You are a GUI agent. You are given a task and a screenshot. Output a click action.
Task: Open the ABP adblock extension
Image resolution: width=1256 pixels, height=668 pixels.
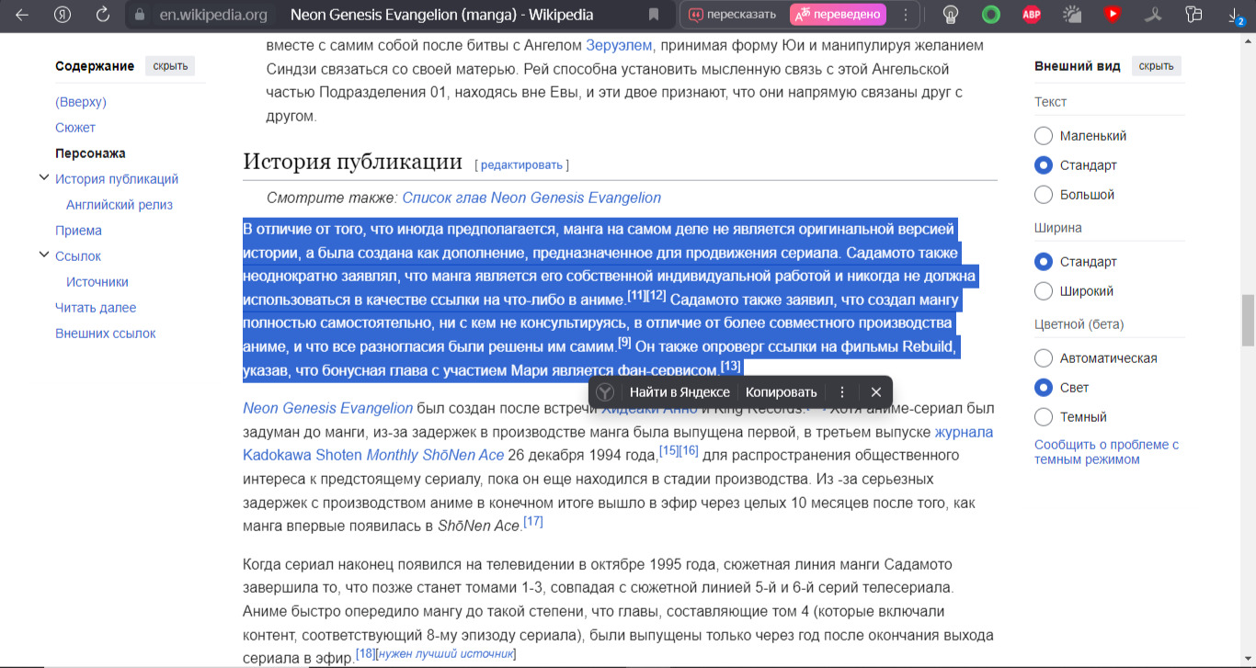[x=1031, y=15]
